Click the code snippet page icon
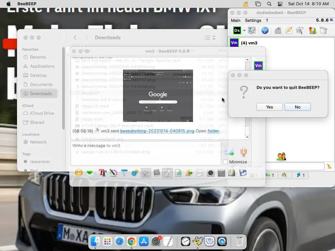This screenshot has height=251, width=335. [x=200, y=173]
